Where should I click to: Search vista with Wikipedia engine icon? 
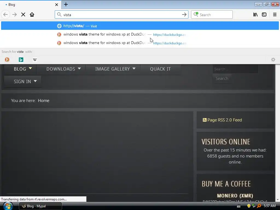point(35,60)
